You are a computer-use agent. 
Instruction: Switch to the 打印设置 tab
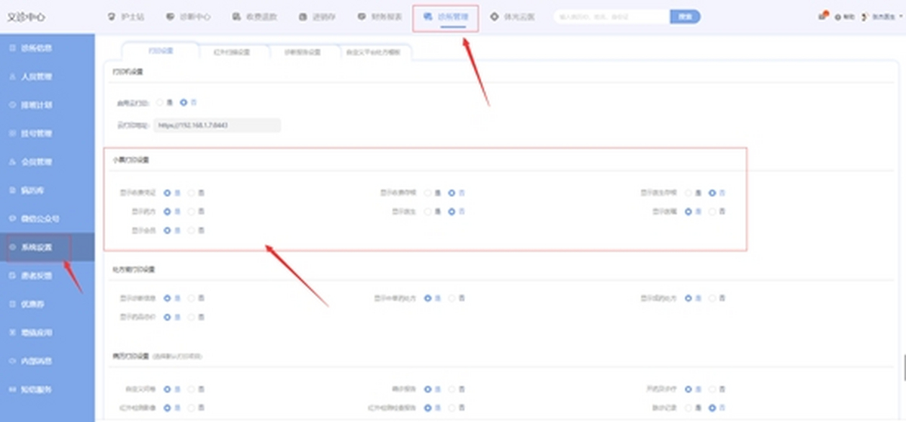161,51
